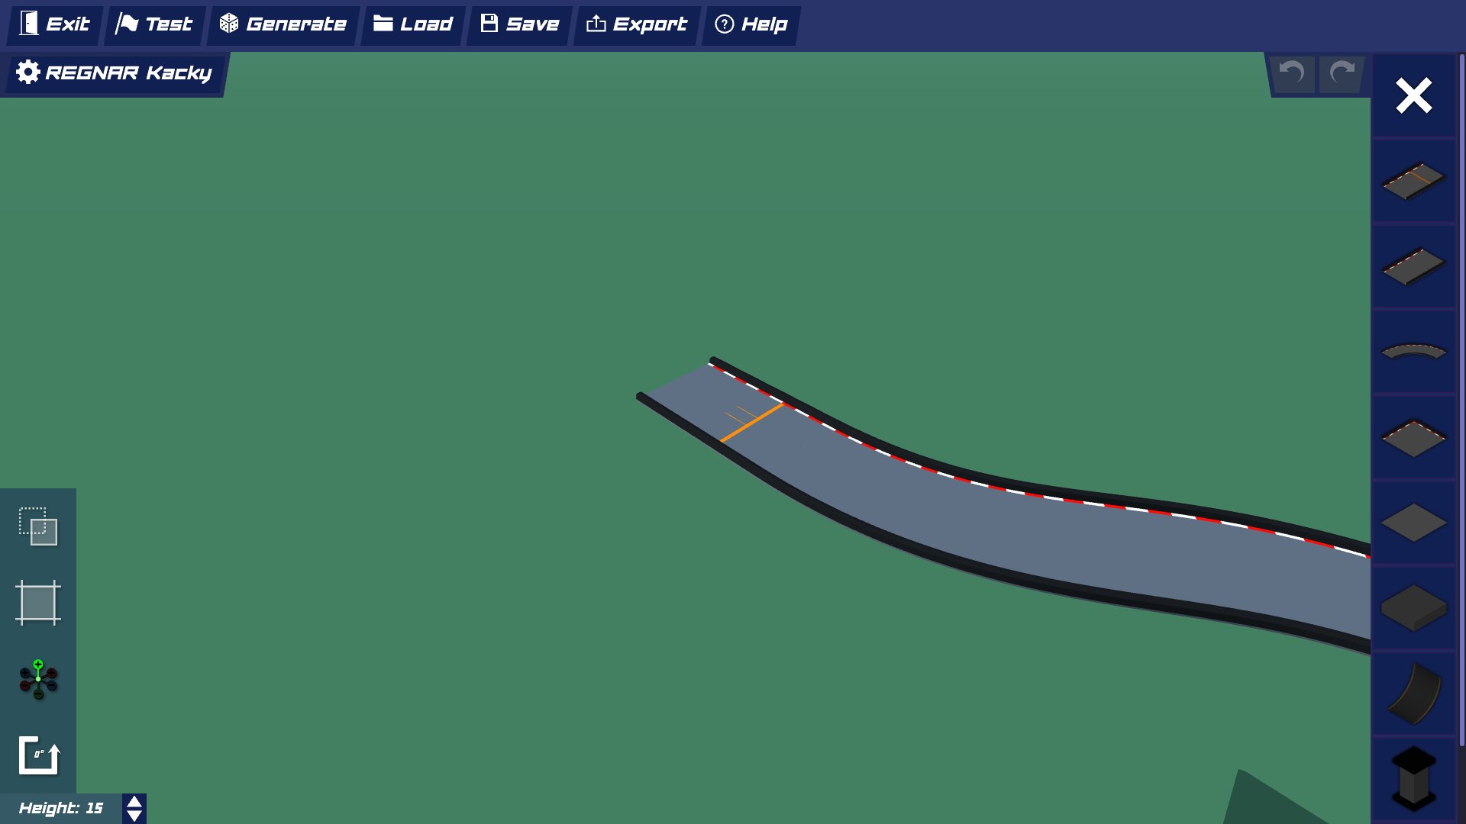Click the Test button
This screenshot has width=1466, height=824.
click(x=154, y=24)
